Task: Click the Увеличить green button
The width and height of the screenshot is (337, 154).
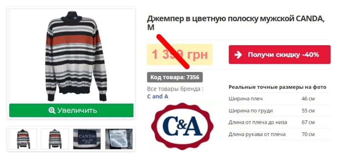Action: [x=72, y=110]
